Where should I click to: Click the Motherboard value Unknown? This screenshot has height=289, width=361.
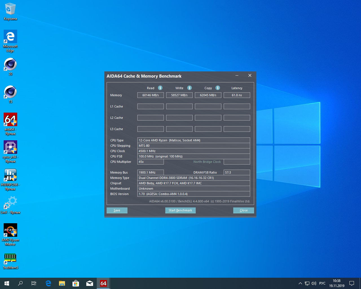tap(194, 189)
